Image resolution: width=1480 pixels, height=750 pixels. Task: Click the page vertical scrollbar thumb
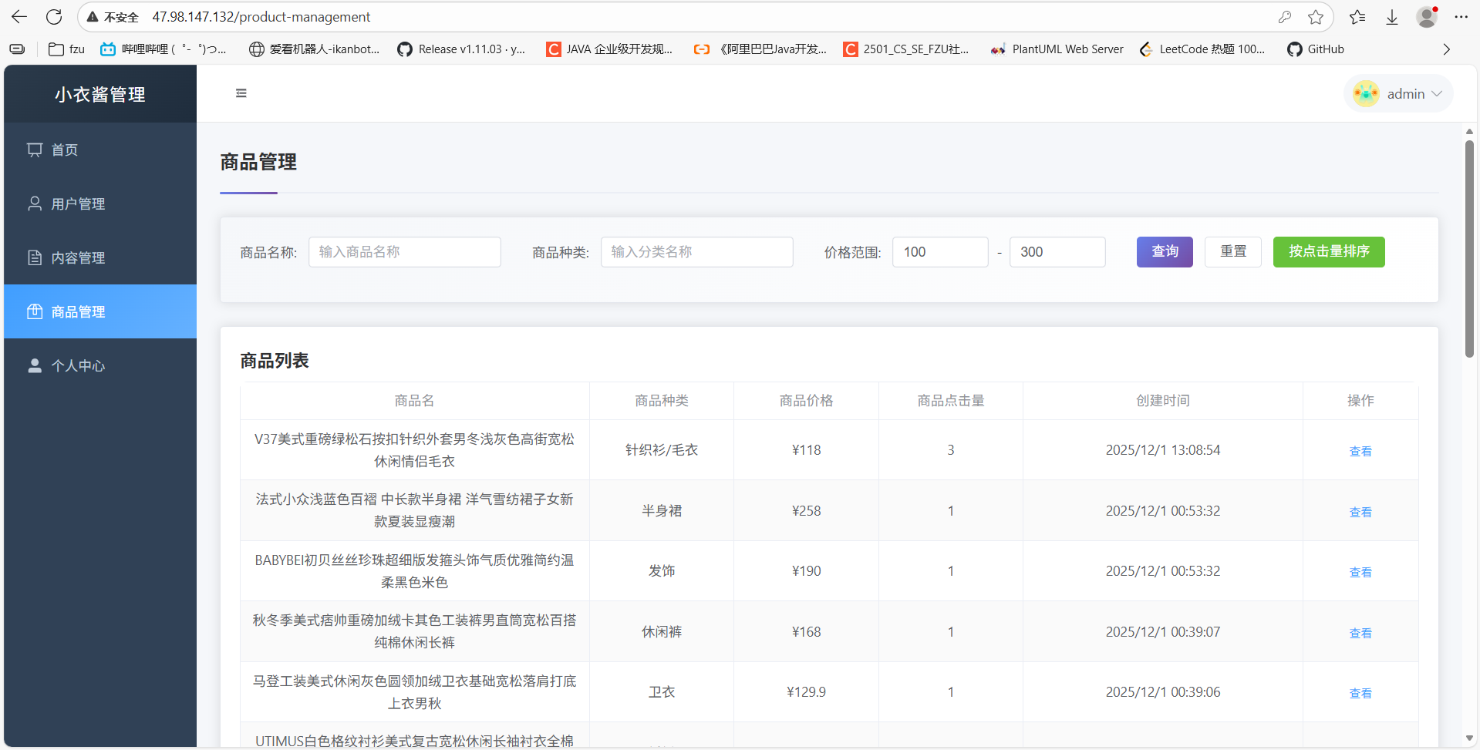pos(1469,248)
